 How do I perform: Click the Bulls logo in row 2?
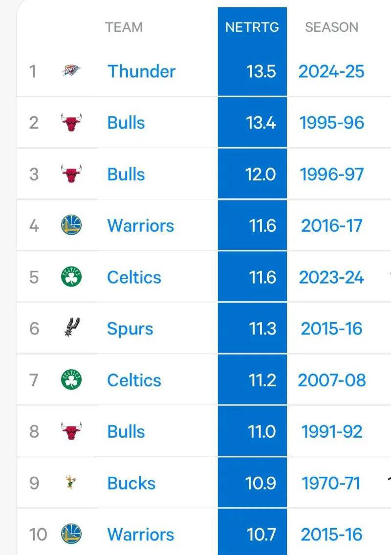[x=71, y=122]
